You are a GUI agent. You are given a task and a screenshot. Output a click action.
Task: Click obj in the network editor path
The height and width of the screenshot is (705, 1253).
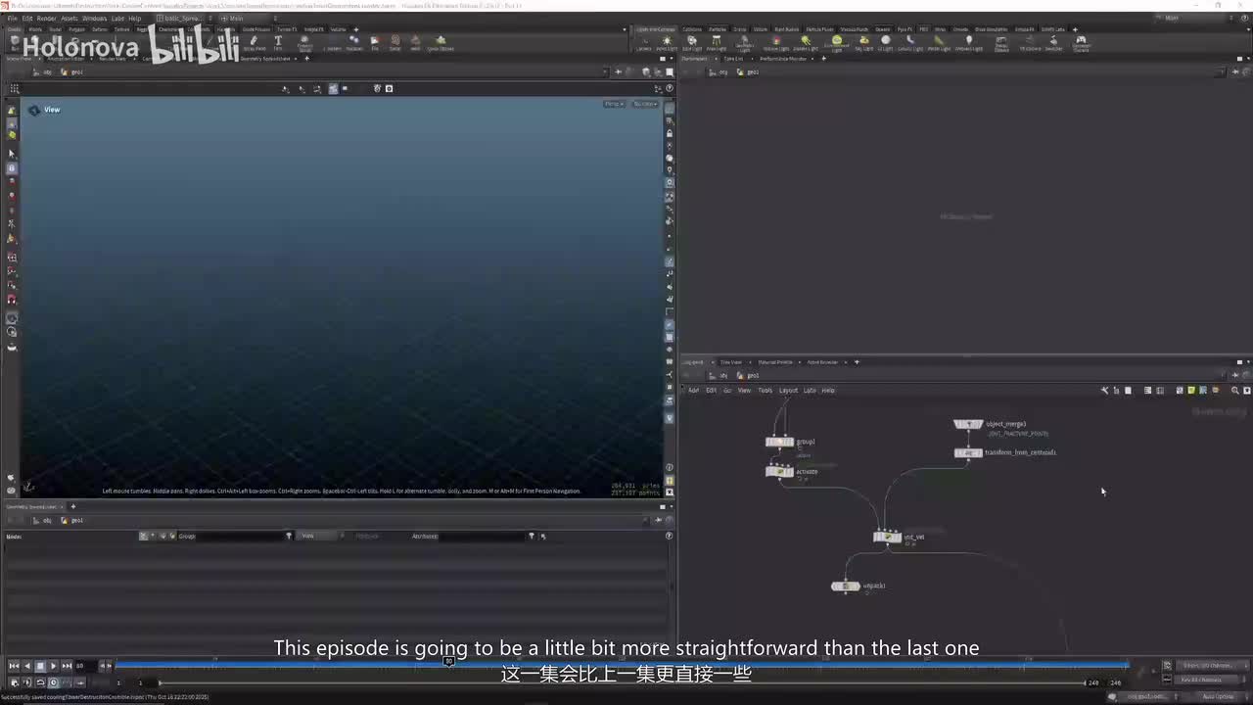tap(723, 375)
